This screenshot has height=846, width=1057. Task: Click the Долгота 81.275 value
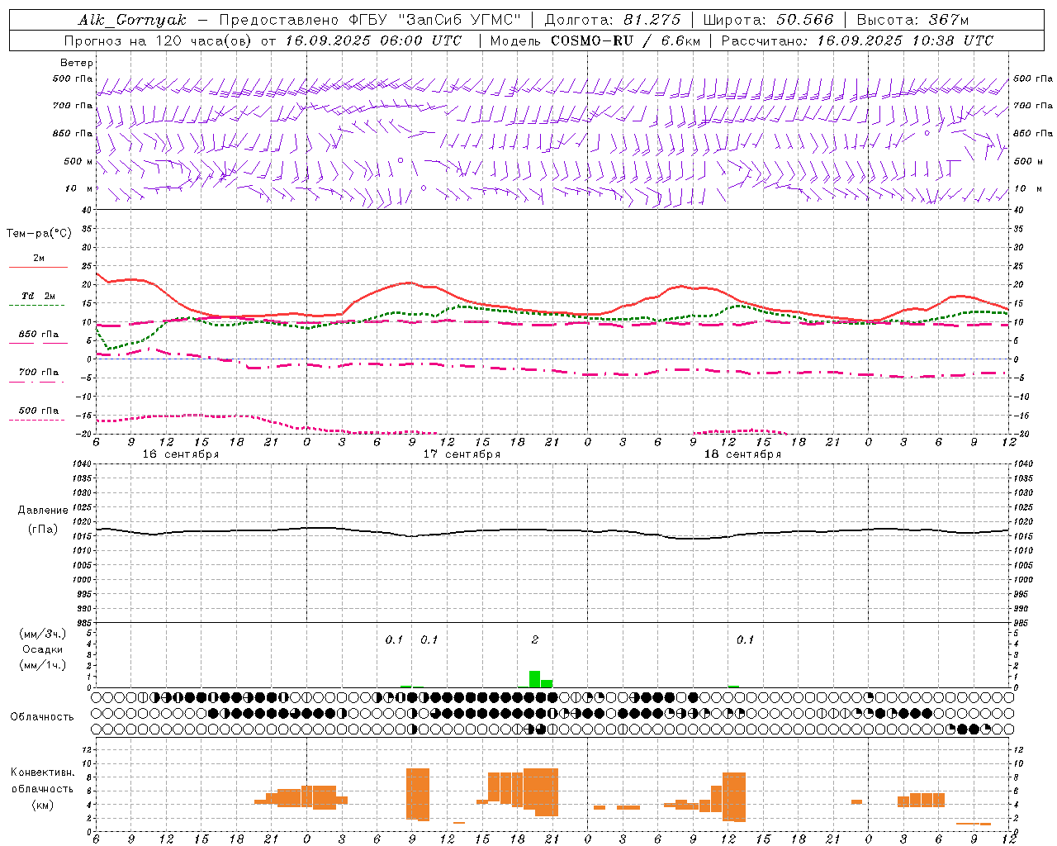614,20
